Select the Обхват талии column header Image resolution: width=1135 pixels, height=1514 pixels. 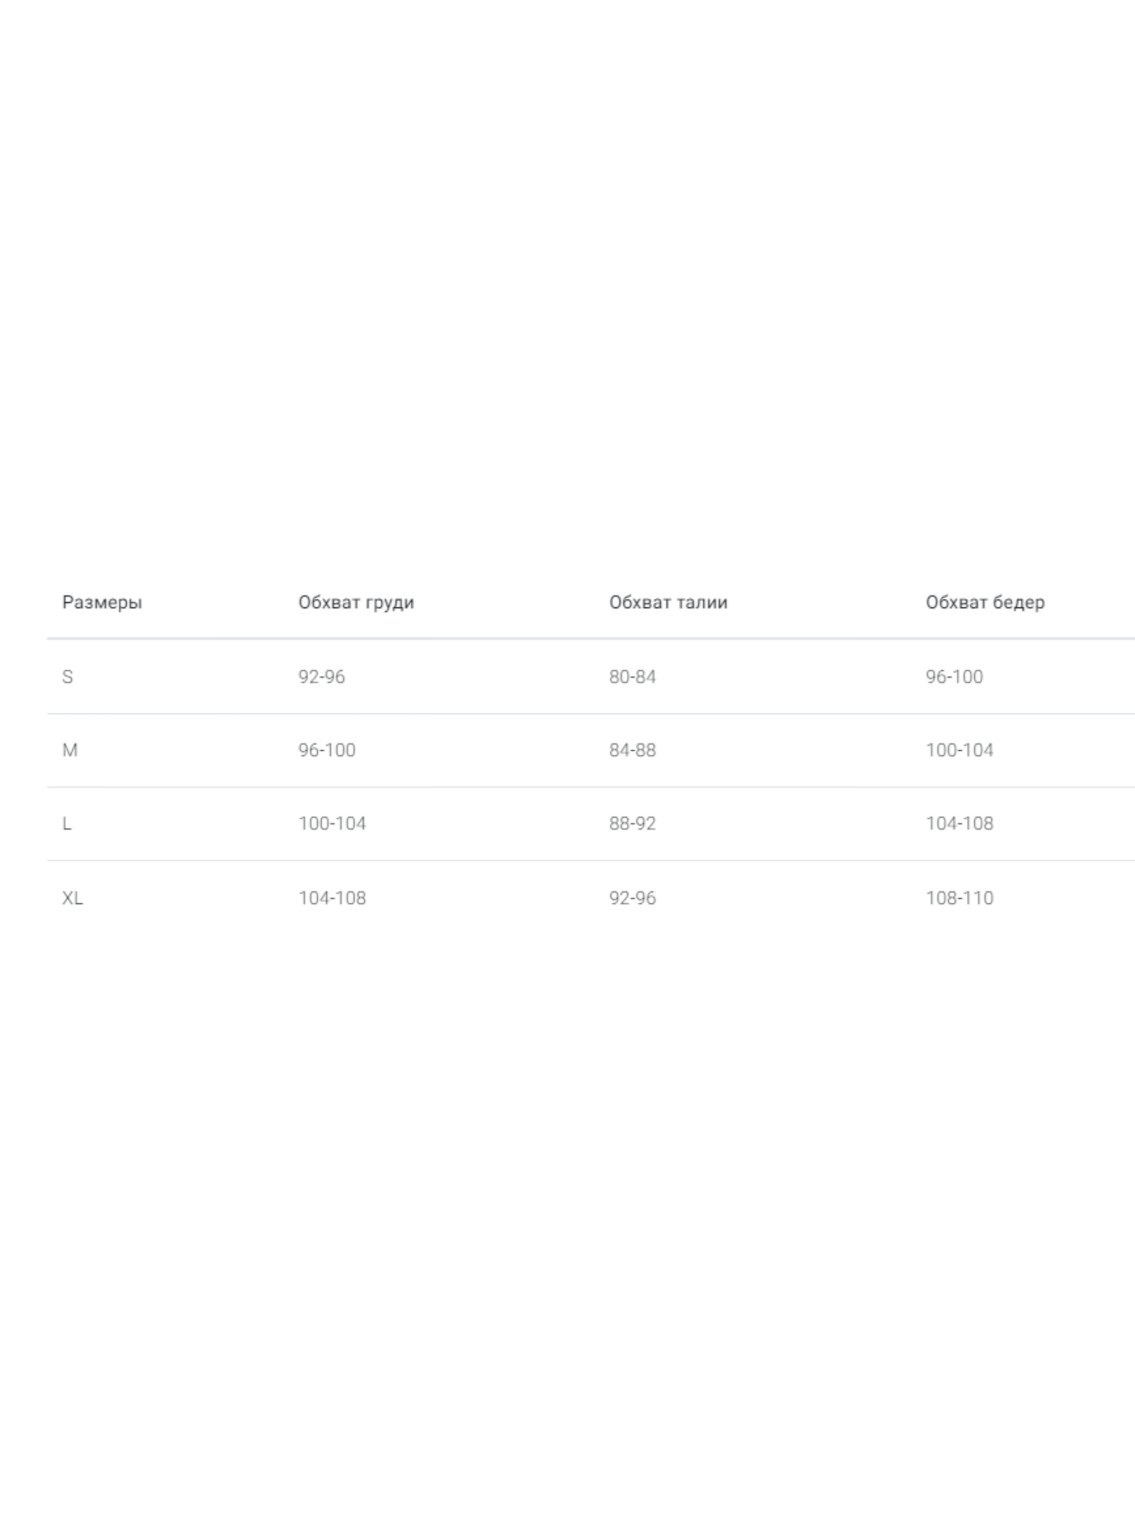pos(668,602)
